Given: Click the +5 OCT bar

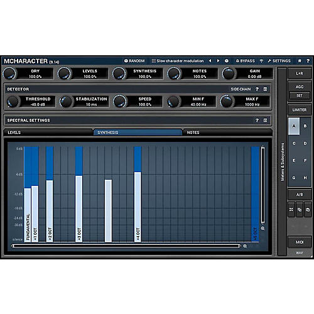Looking at the screenshot, I should tap(255, 194).
